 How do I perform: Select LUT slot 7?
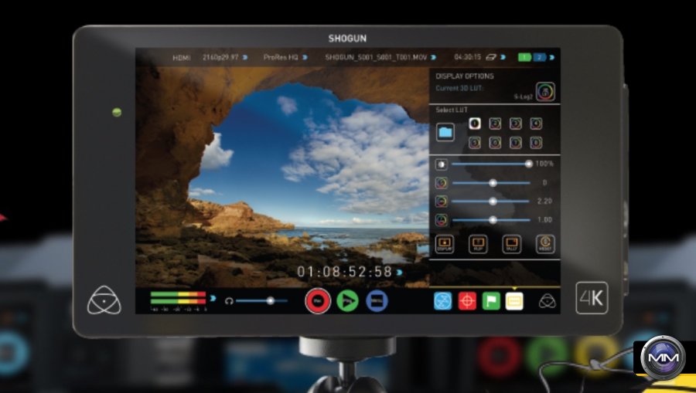click(x=515, y=142)
